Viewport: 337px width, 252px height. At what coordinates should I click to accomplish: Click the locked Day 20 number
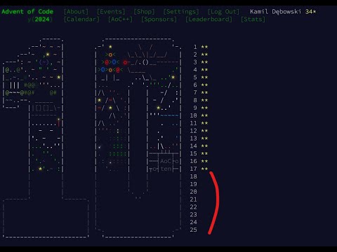coord(193,192)
